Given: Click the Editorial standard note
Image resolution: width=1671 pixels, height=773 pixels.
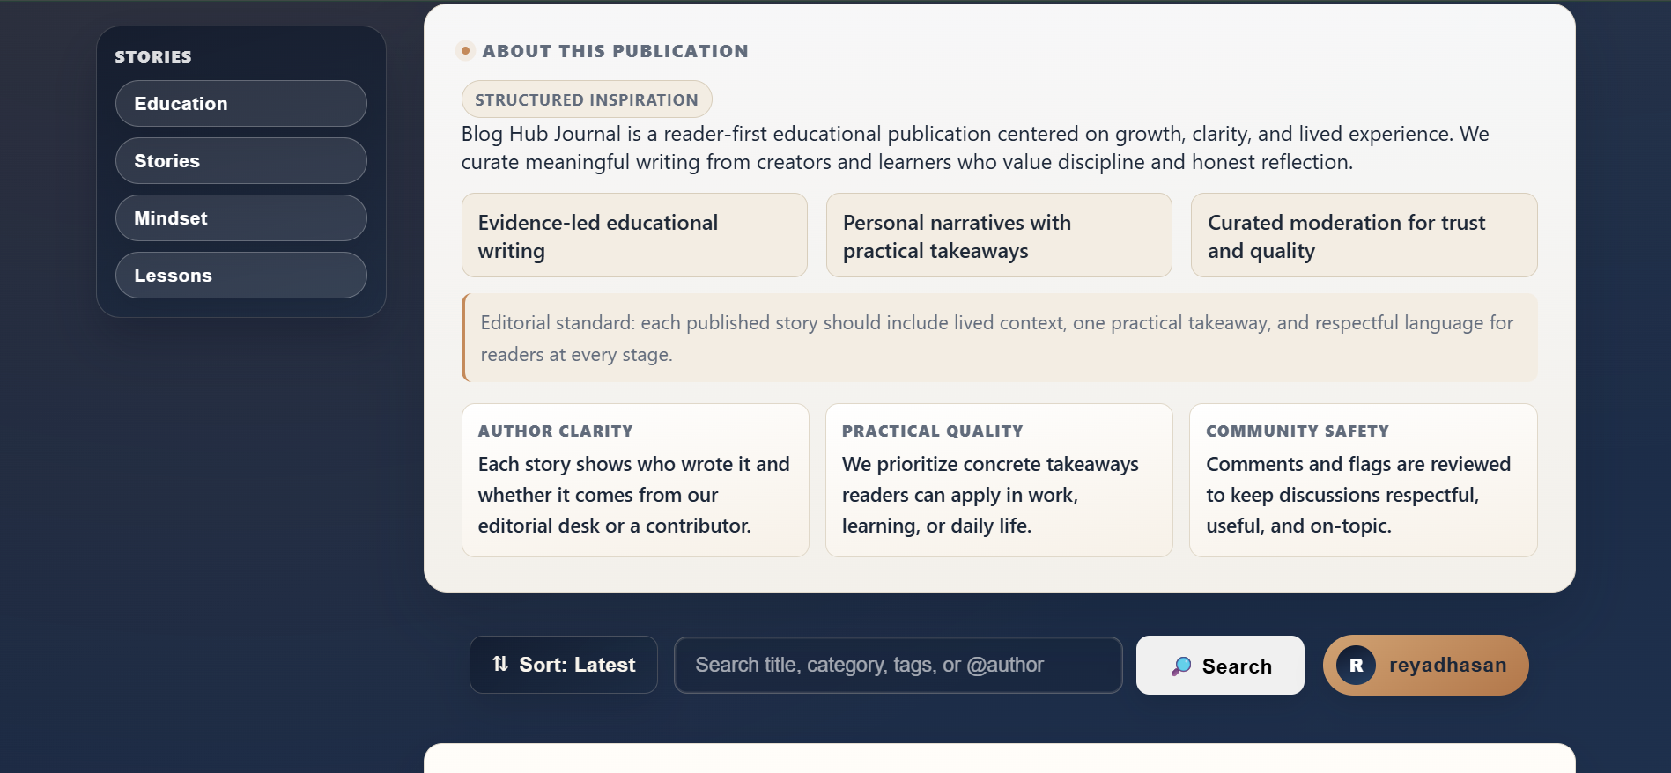Looking at the screenshot, I should pos(999,338).
